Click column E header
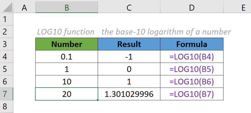Image resolution: width=251 pixels, height=113 pixels. pos(243,8)
